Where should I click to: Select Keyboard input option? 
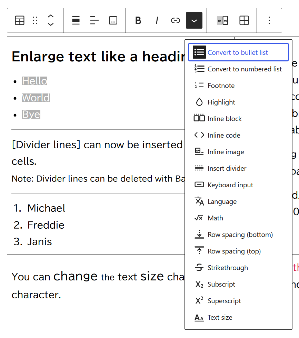coord(238,185)
